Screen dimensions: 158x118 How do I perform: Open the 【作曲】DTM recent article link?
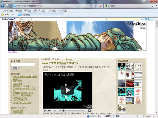coord(24,89)
